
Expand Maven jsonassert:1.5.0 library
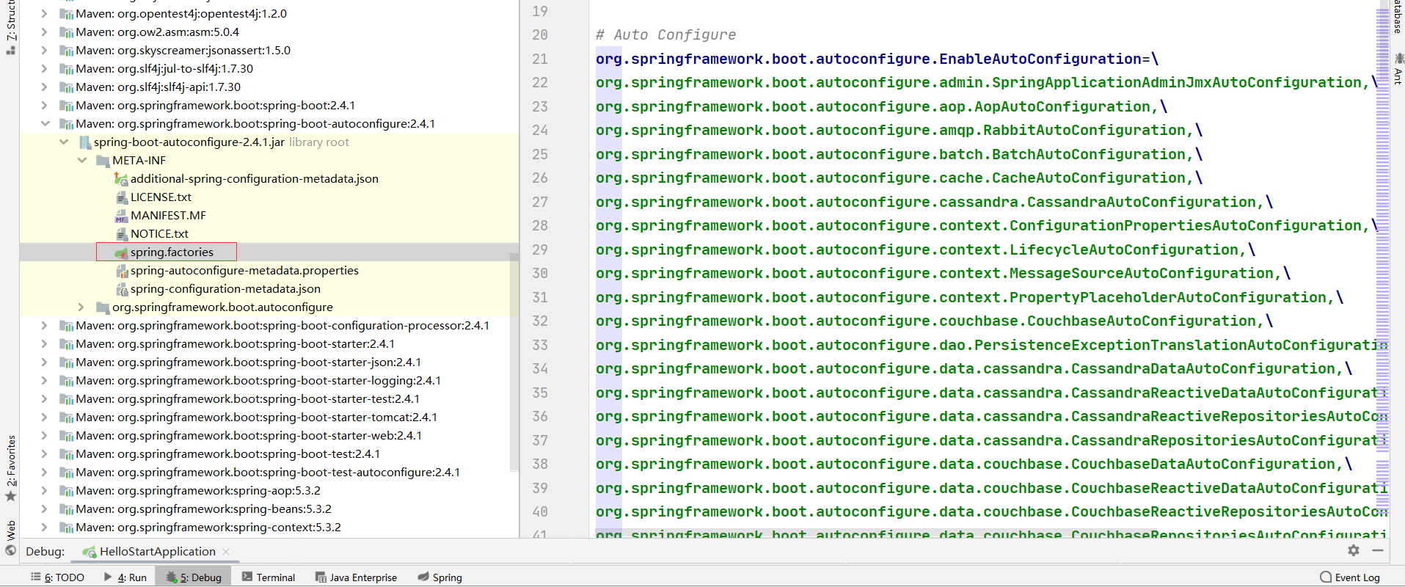tap(45, 51)
